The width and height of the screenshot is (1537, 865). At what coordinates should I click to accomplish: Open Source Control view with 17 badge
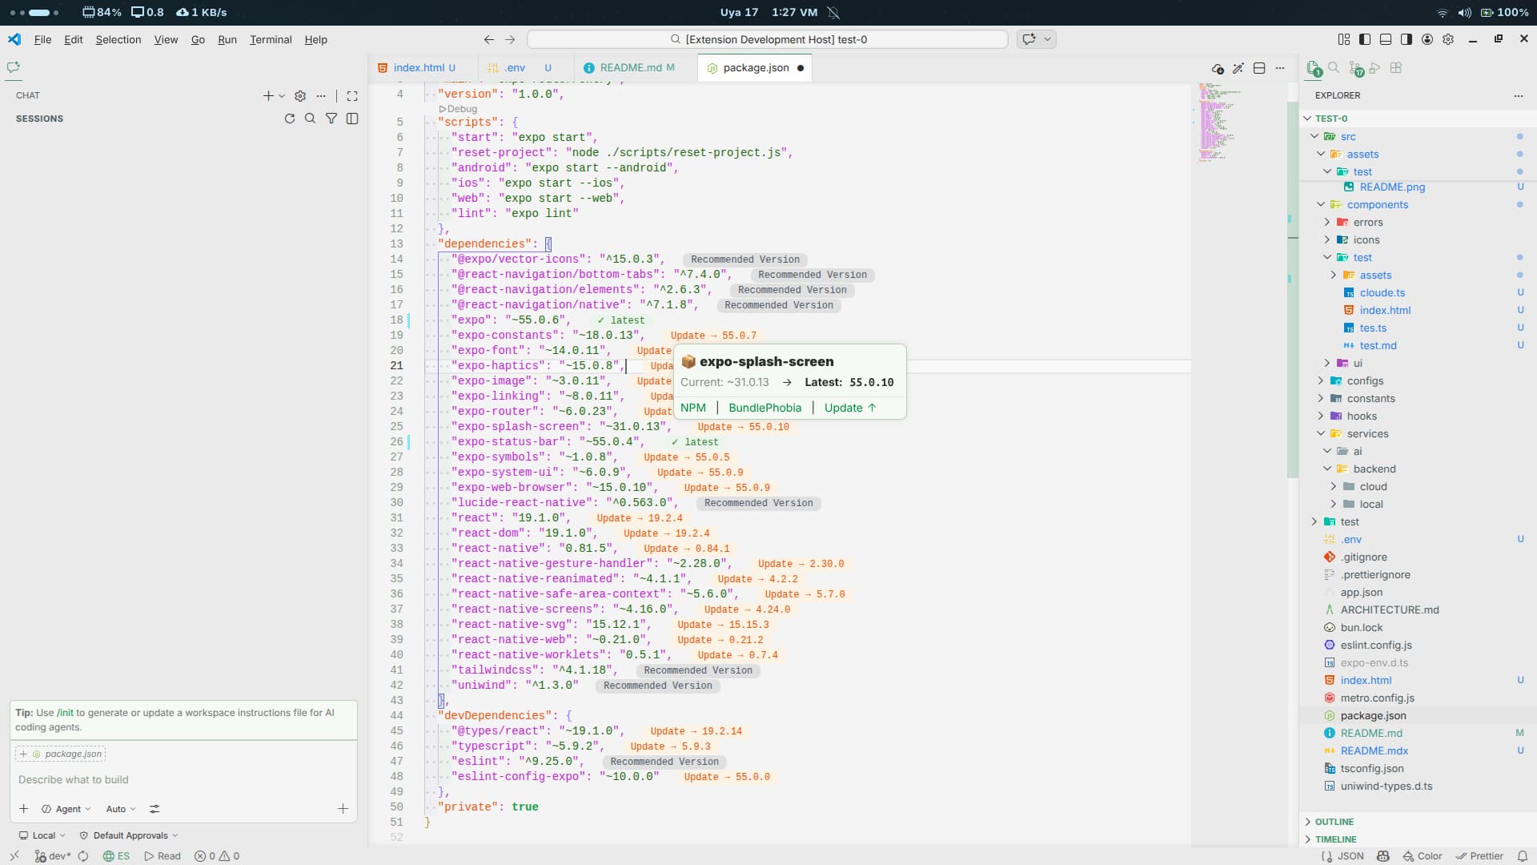pyautogui.click(x=1354, y=69)
